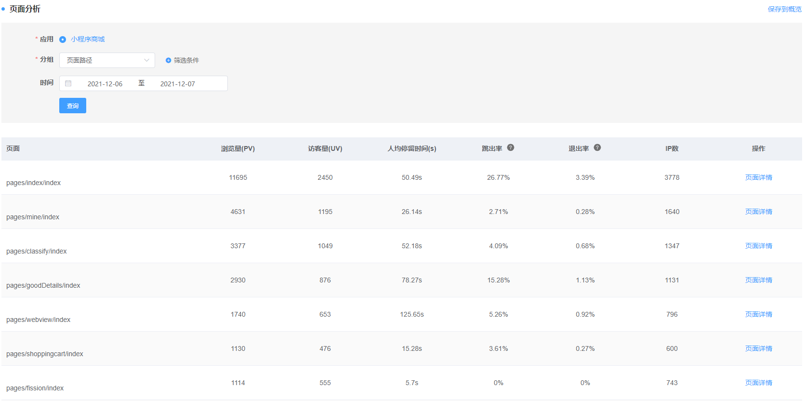Open the 页面路径 grouping dropdown
Screen dimensions: 804x401
pos(107,60)
